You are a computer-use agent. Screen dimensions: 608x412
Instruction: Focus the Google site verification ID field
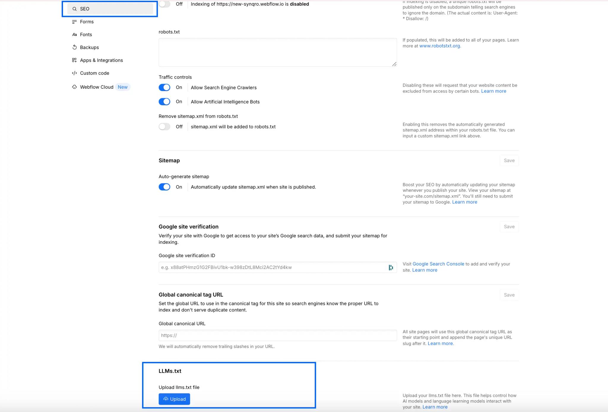tap(278, 267)
